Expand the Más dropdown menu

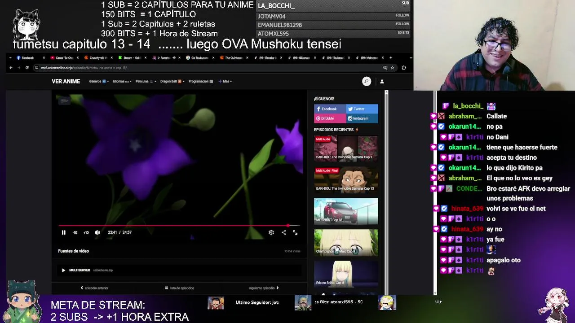(x=226, y=81)
